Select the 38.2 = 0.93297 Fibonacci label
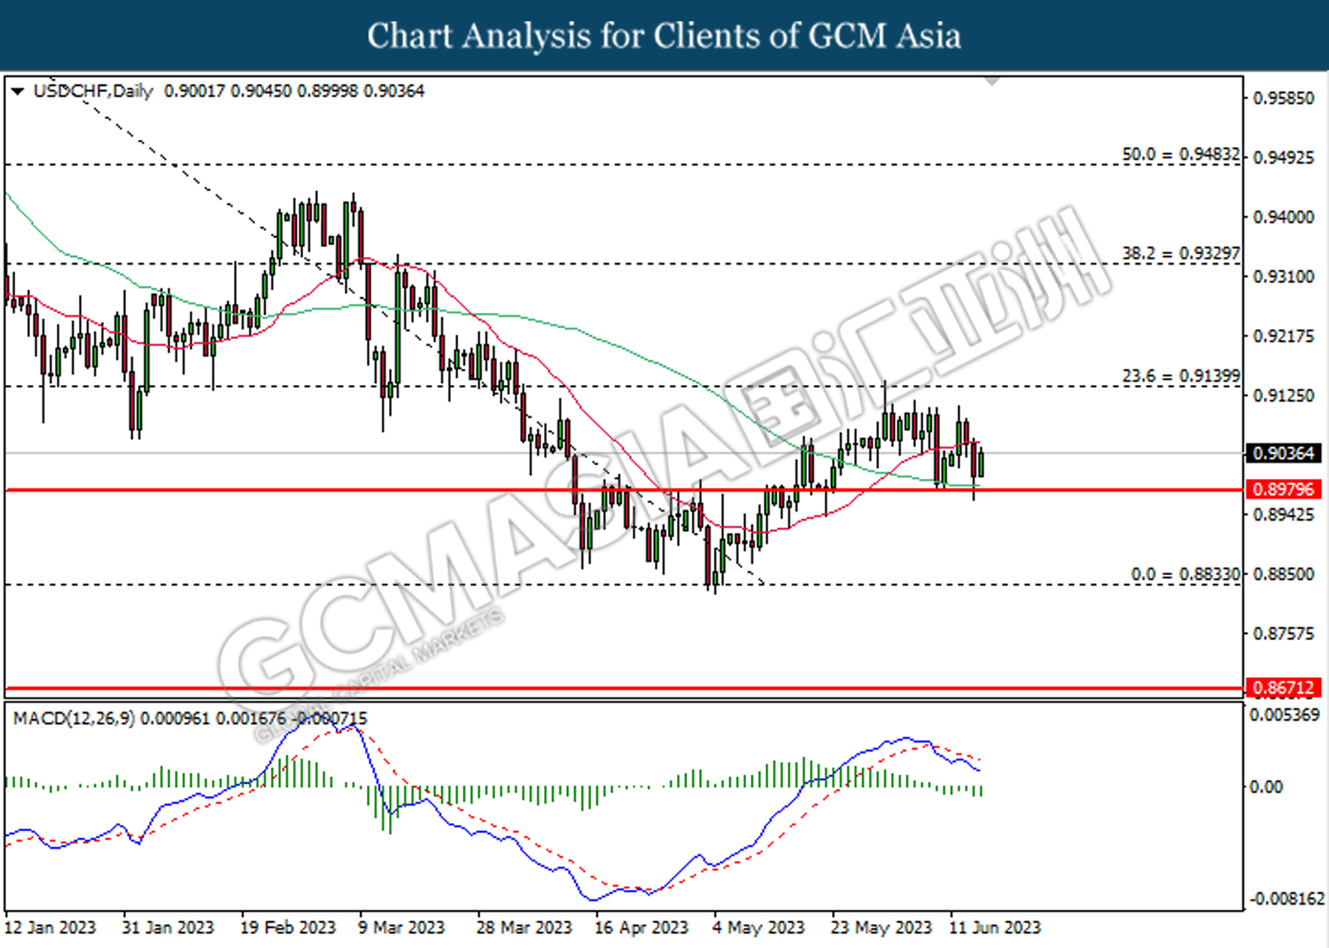The width and height of the screenshot is (1329, 948). pos(1180,253)
